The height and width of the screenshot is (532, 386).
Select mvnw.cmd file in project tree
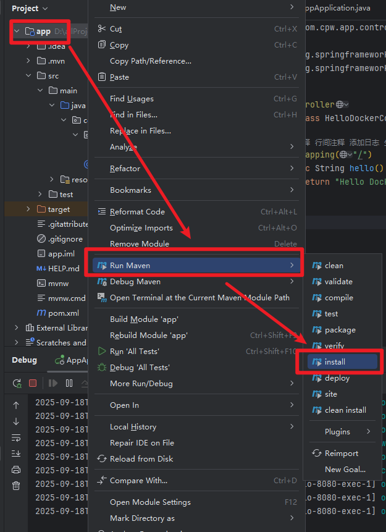[61, 298]
